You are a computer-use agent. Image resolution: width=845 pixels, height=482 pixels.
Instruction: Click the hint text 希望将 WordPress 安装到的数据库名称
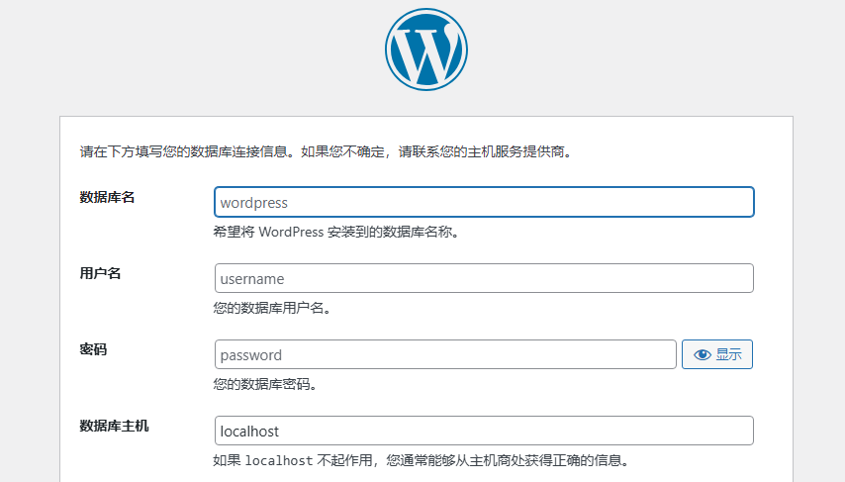click(x=336, y=232)
